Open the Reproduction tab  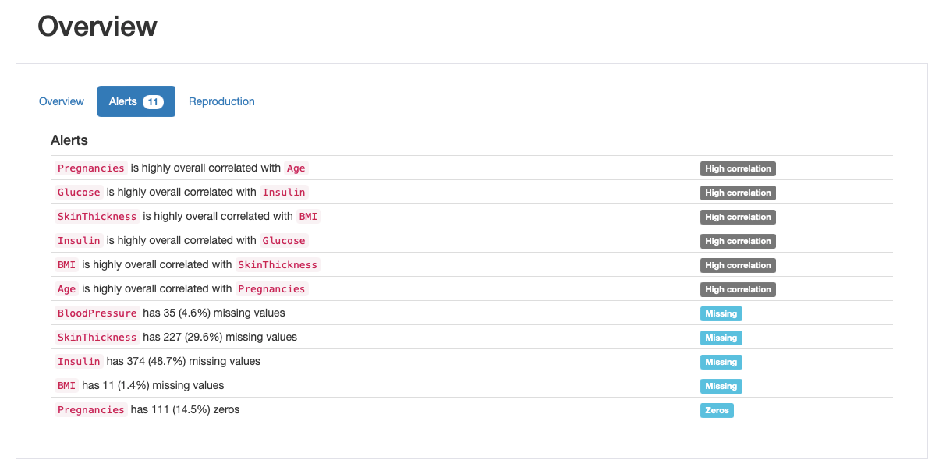click(221, 101)
